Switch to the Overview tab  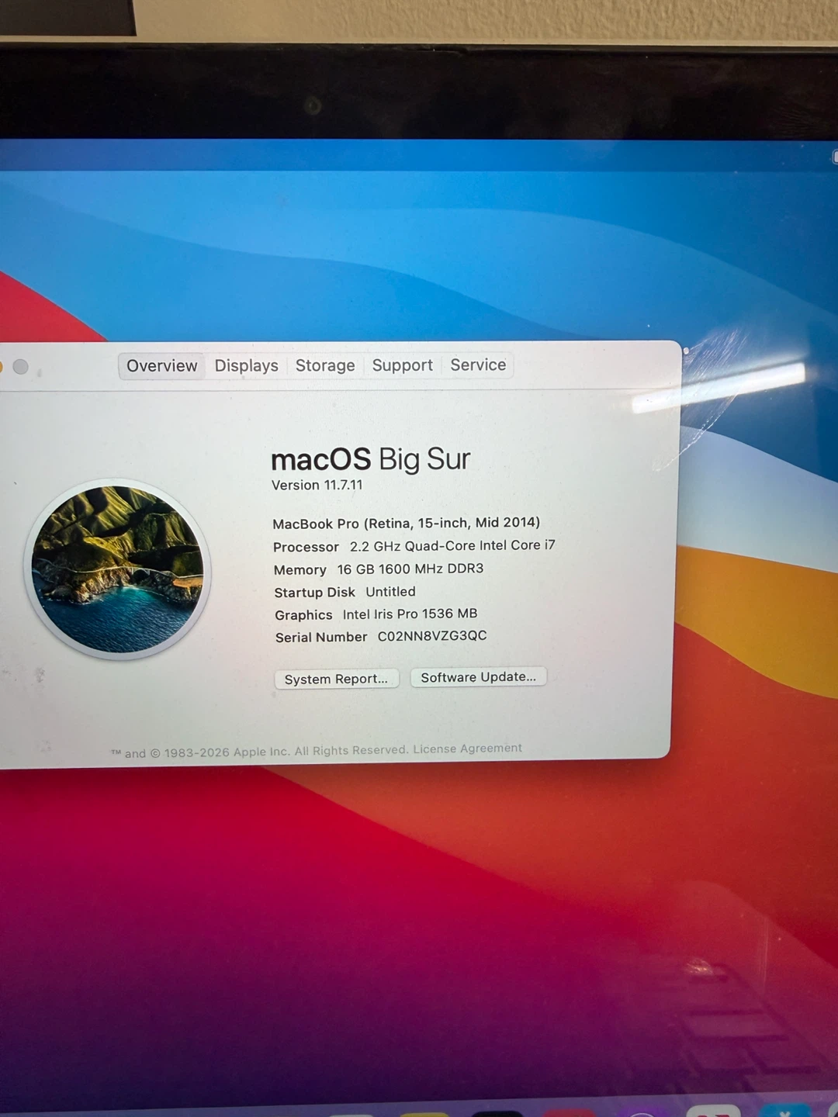161,365
